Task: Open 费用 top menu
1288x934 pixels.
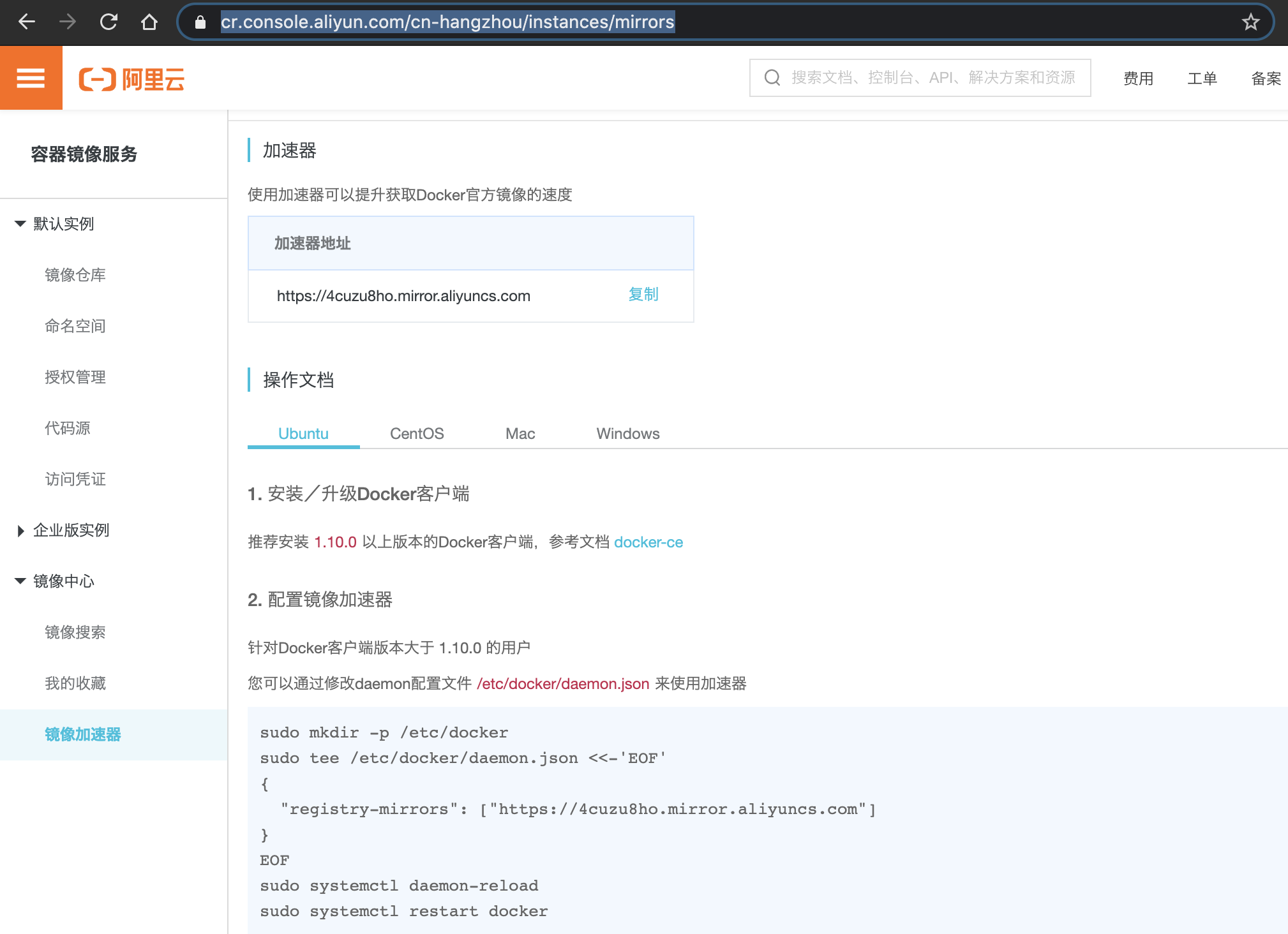Action: [x=1139, y=78]
